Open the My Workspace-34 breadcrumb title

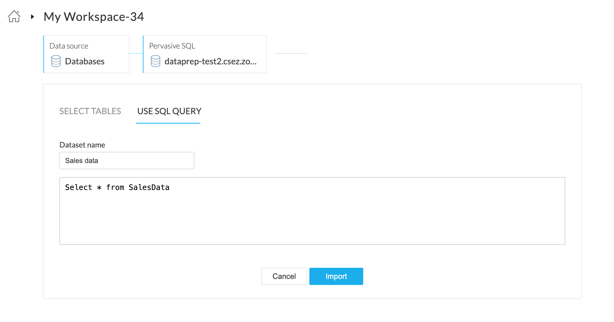click(x=94, y=17)
